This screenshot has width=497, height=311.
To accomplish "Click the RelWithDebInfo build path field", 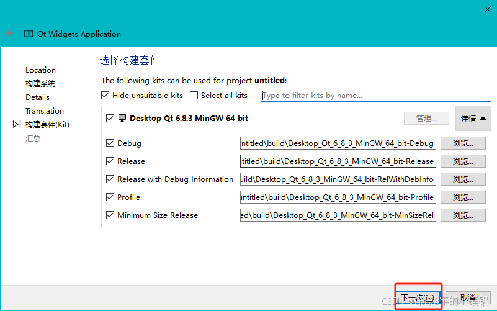I will pyautogui.click(x=338, y=179).
